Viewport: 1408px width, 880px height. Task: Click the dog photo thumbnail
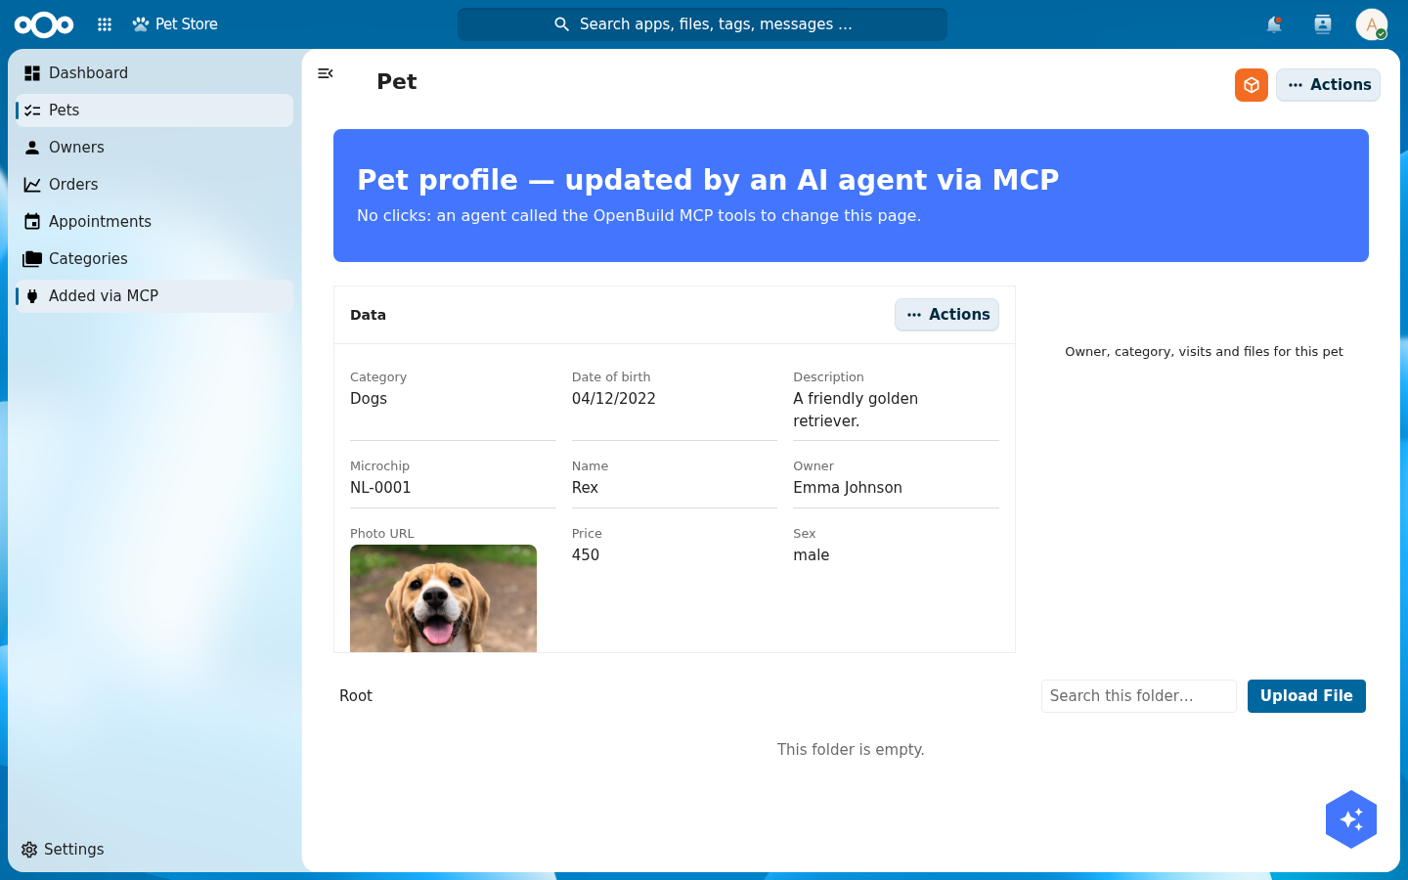443,598
